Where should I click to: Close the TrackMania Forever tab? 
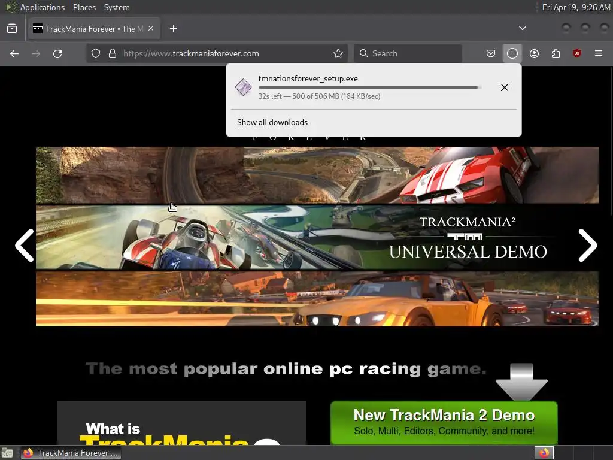pyautogui.click(x=151, y=29)
